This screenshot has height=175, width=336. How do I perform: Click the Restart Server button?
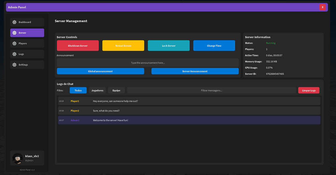pos(123,45)
